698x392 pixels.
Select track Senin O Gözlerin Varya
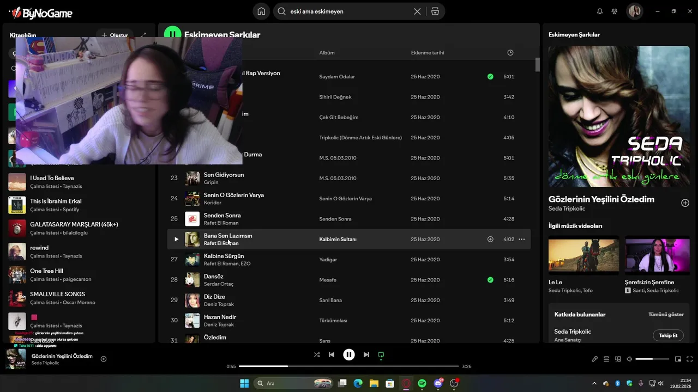pyautogui.click(x=233, y=195)
